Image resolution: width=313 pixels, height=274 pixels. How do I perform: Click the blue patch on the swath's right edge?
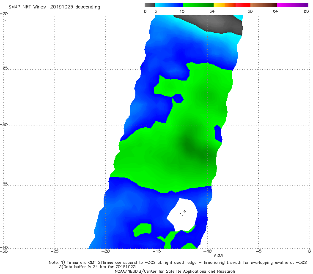click(218, 133)
